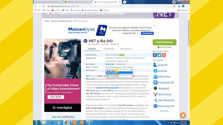The image size is (223, 125).
Task: Switch to the Screenshots tab
Action: pos(109,49)
